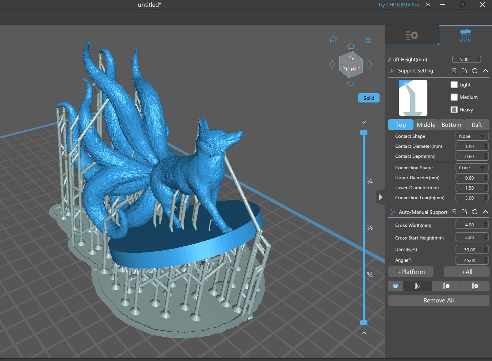Adjust Lower Diameter stepper arrows
The height and width of the screenshot is (361, 492).
(x=486, y=188)
